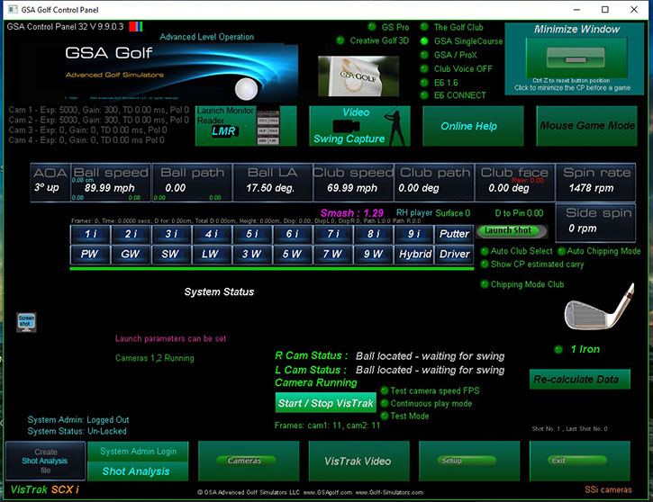Viewport: 653px width, 502px height.
Task: Toggle Auto Club Select
Action: [485, 251]
